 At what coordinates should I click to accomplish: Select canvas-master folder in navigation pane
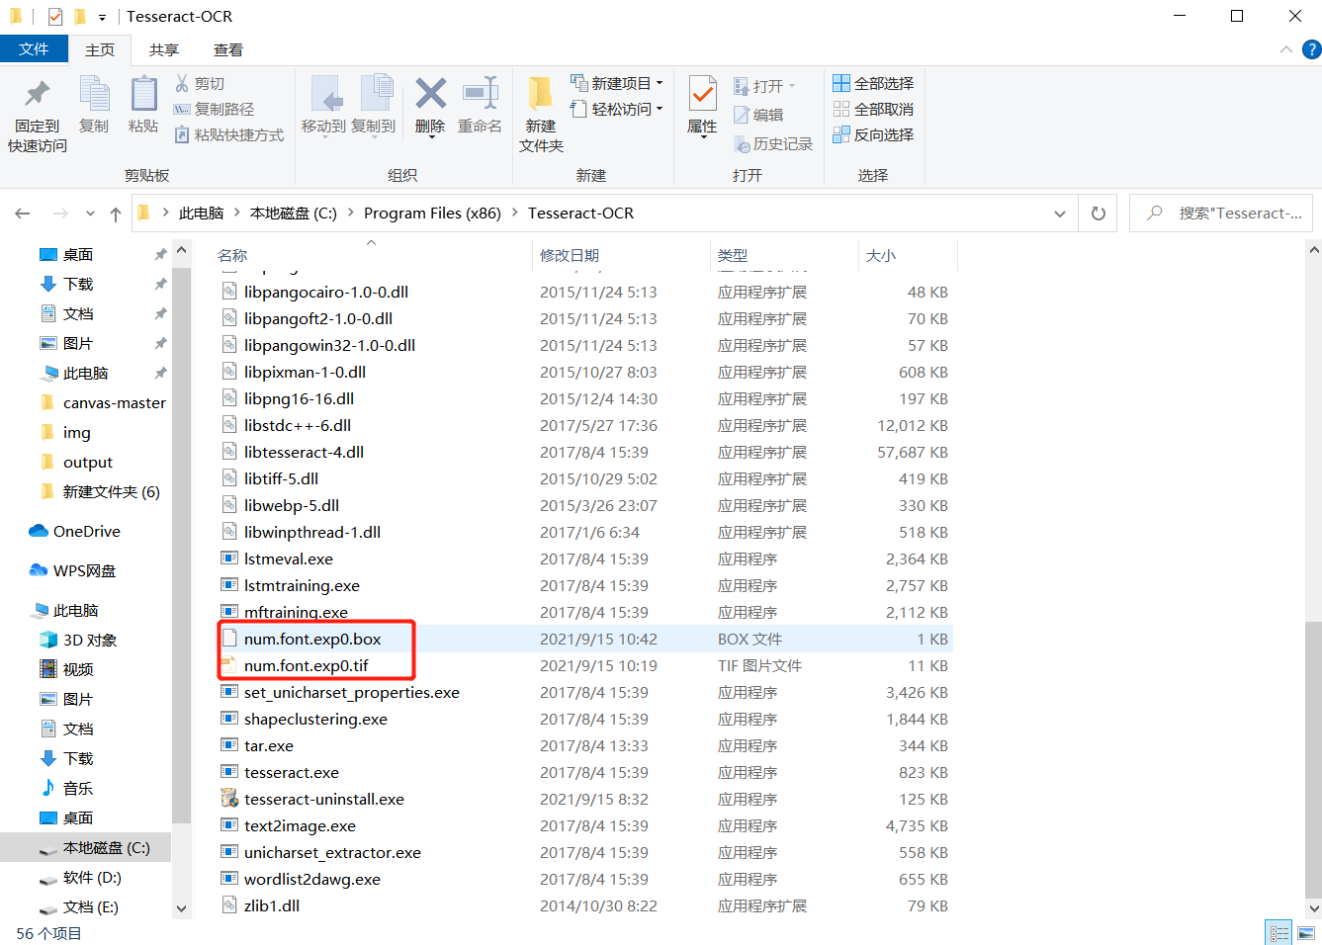point(115,402)
